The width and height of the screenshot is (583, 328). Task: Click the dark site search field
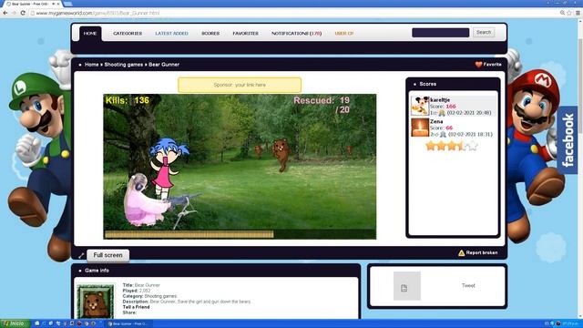(x=440, y=33)
